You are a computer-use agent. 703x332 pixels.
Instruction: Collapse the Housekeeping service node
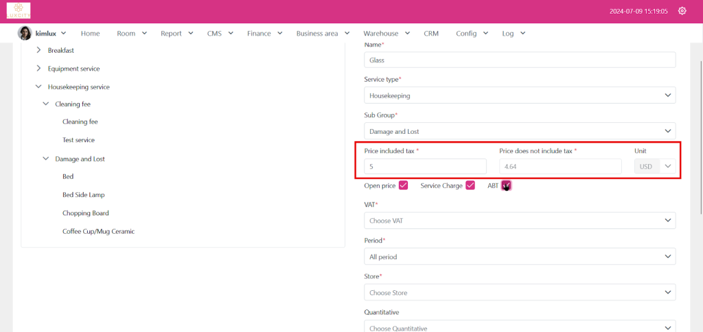coord(38,87)
